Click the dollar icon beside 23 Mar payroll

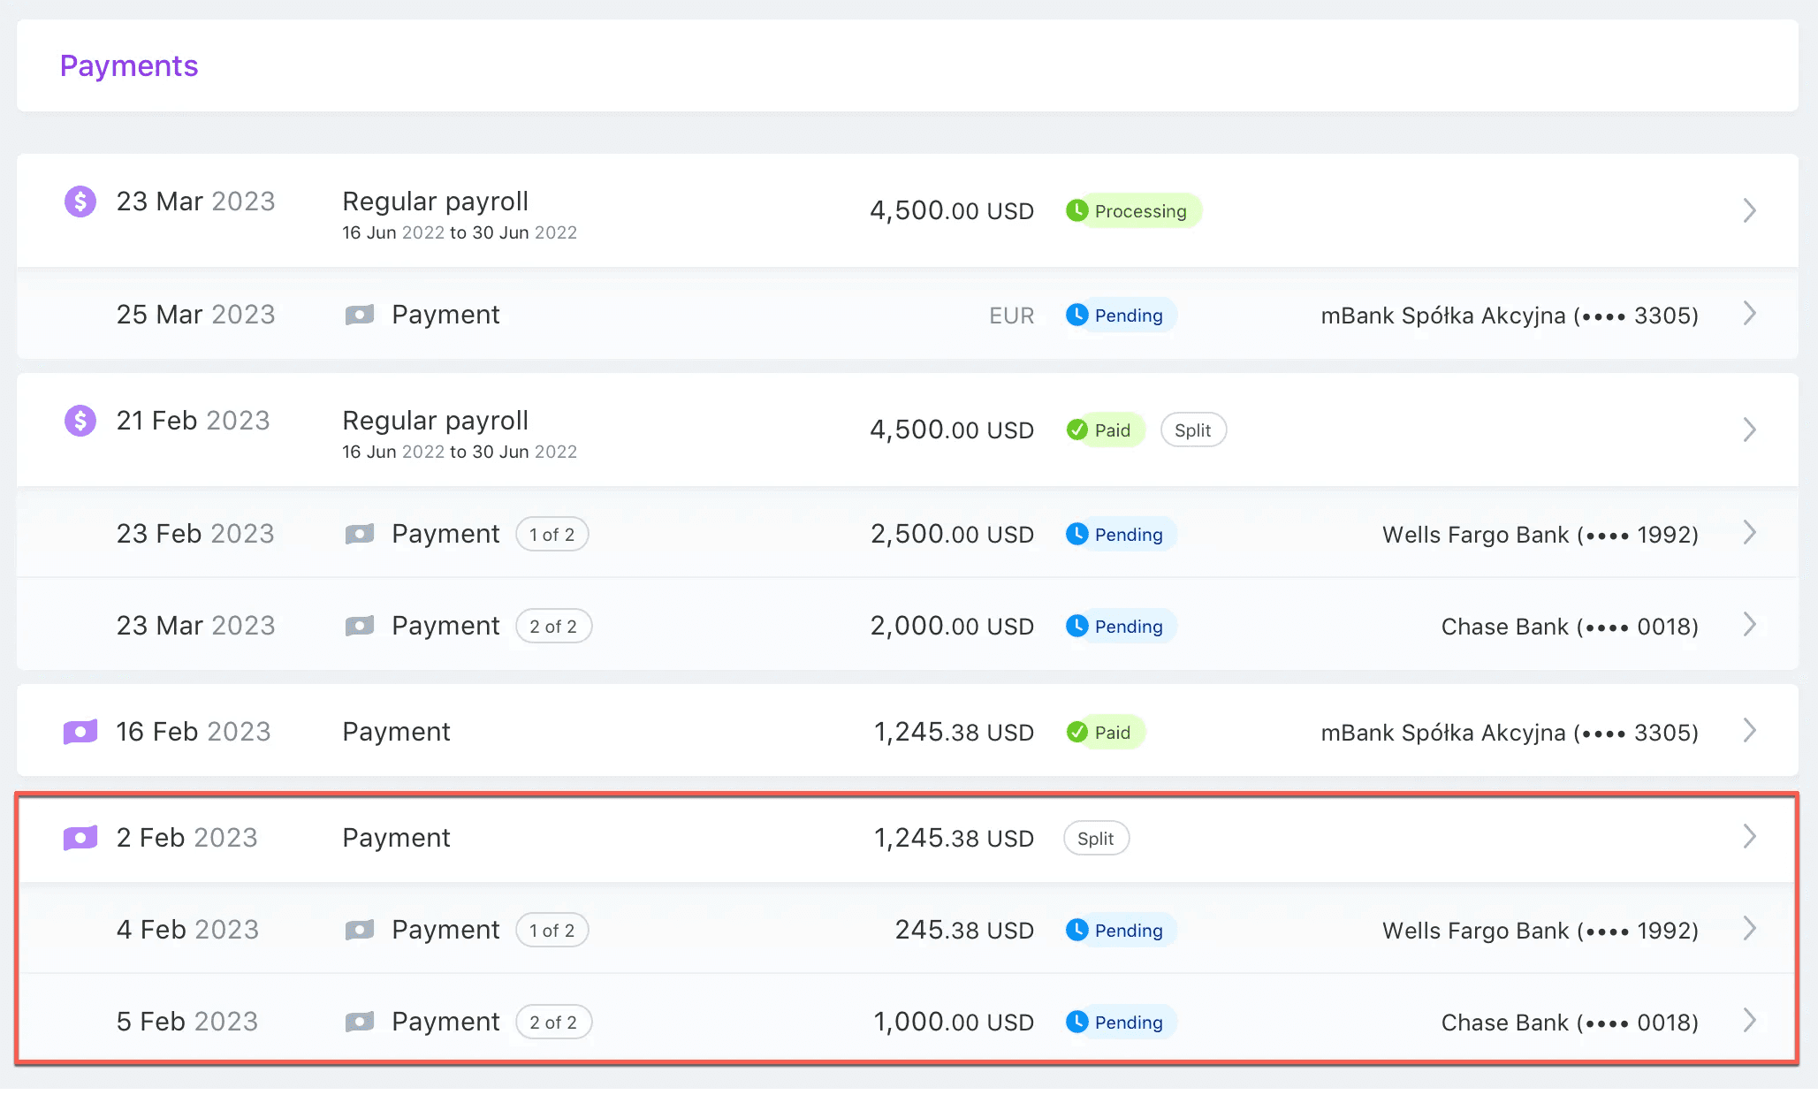coord(80,201)
